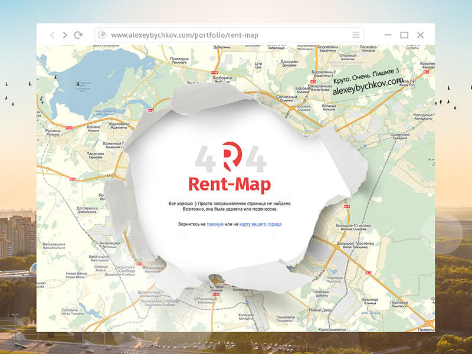Click 'Тарасово' label on the map
Viewport: 472px width, 354px height.
[x=95, y=153]
